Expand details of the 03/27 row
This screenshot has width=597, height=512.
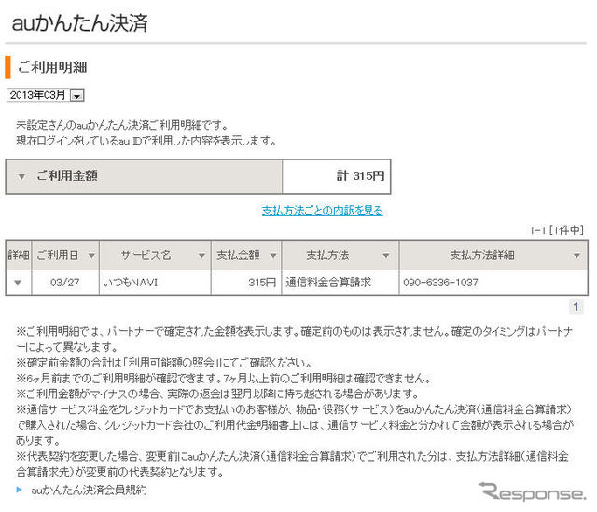click(x=18, y=283)
